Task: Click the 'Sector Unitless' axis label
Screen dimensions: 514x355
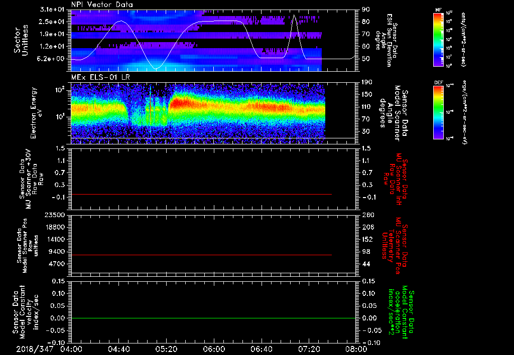Action: point(21,40)
